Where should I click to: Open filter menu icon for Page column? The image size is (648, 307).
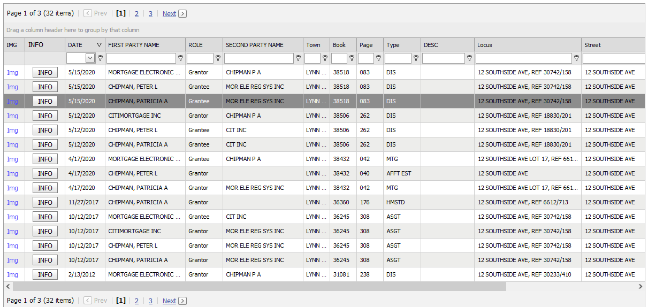pyautogui.click(x=378, y=58)
